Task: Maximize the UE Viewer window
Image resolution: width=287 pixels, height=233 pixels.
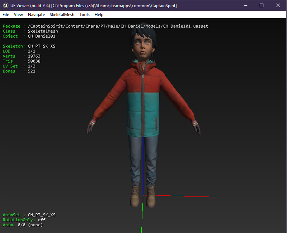Action: click(262, 5)
